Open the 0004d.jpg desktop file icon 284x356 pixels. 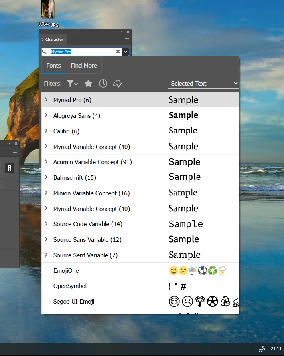click(x=48, y=13)
